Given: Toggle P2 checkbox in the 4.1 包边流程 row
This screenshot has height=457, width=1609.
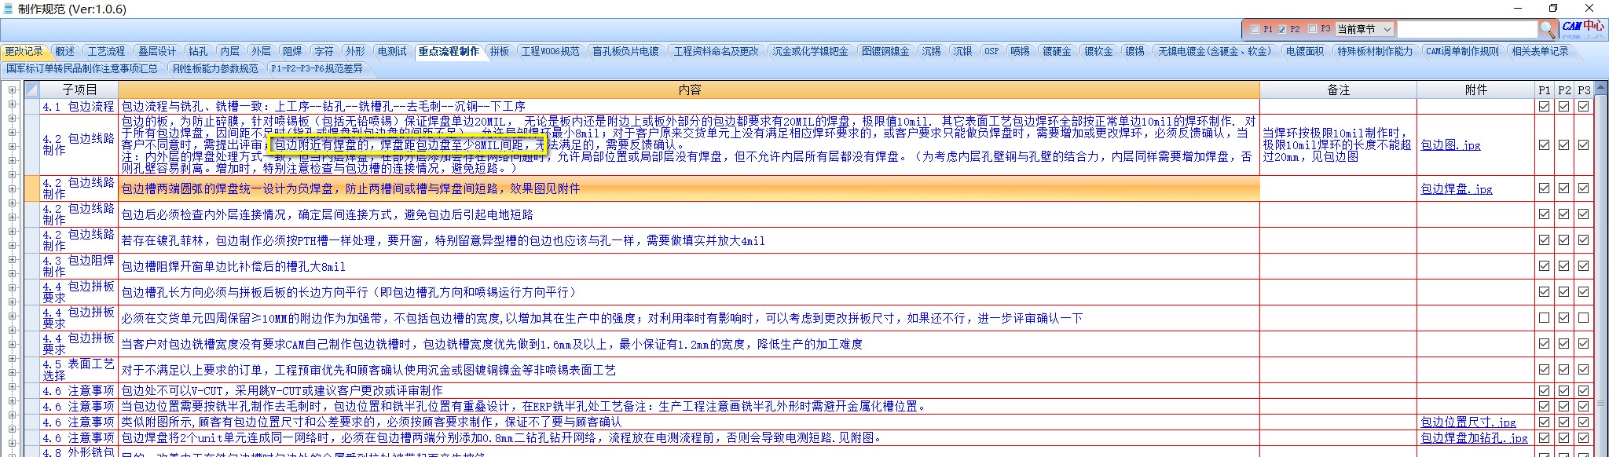Looking at the screenshot, I should click(1563, 106).
